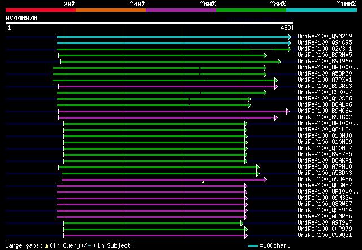Click the arrowhead ending the A7PNU0 alignment
Viewport: 362px width, 250px height.
tap(258, 167)
